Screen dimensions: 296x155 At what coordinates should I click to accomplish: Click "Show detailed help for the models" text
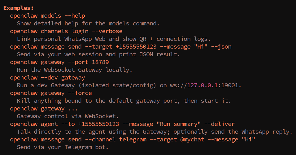73,24
